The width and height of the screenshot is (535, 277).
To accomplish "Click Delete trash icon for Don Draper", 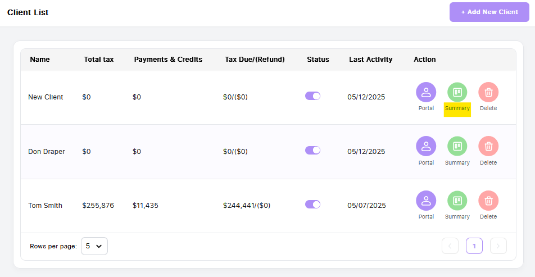I will (488, 146).
